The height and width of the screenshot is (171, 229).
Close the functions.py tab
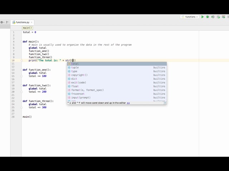[31, 22]
